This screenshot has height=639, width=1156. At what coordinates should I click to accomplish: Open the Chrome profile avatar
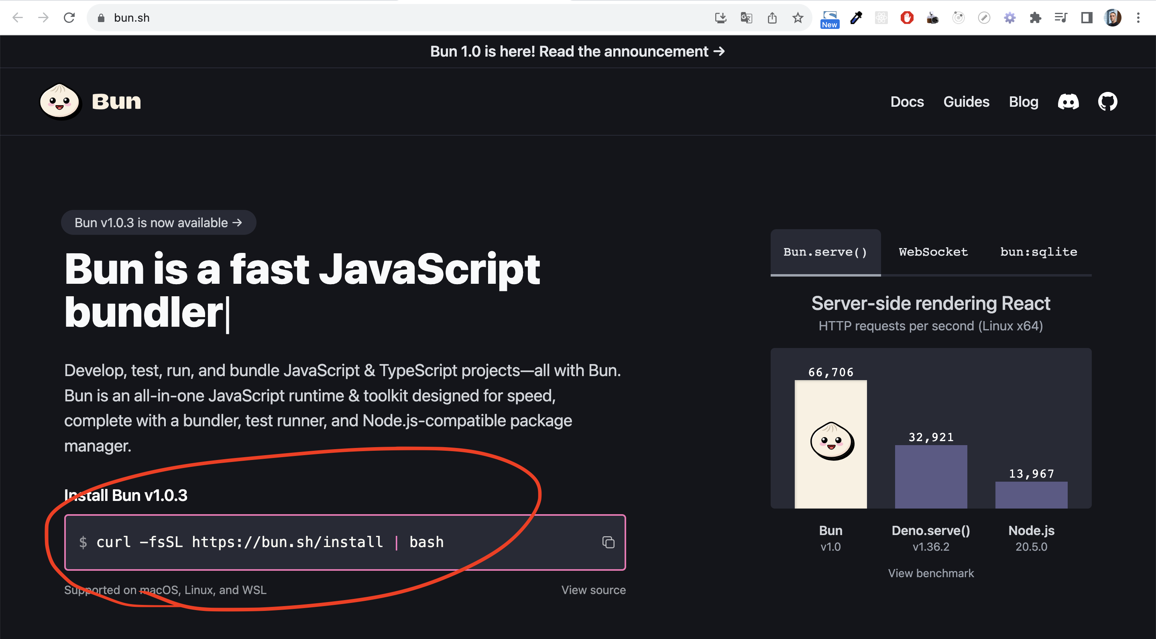(x=1113, y=18)
